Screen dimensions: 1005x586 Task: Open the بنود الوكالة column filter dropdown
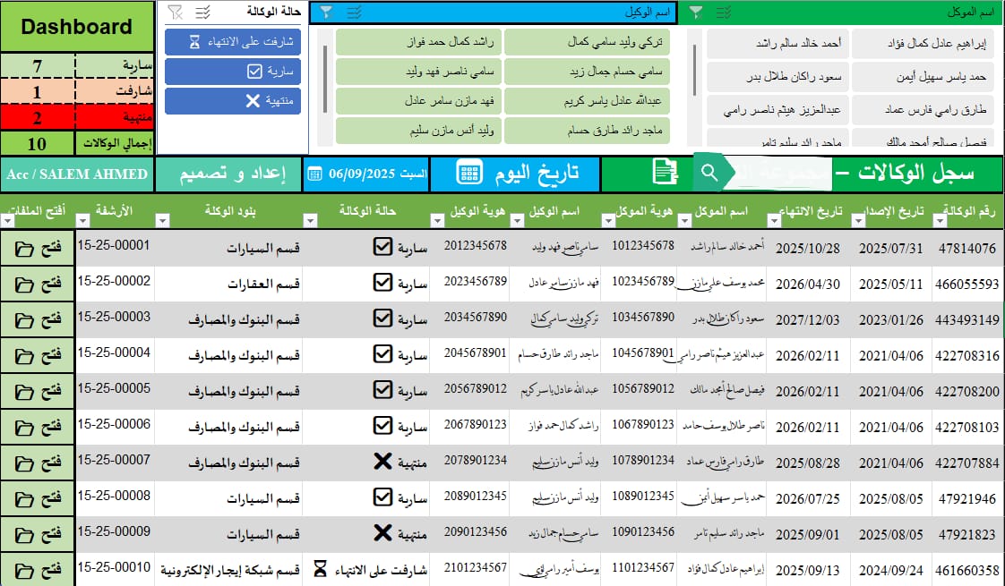click(163, 221)
